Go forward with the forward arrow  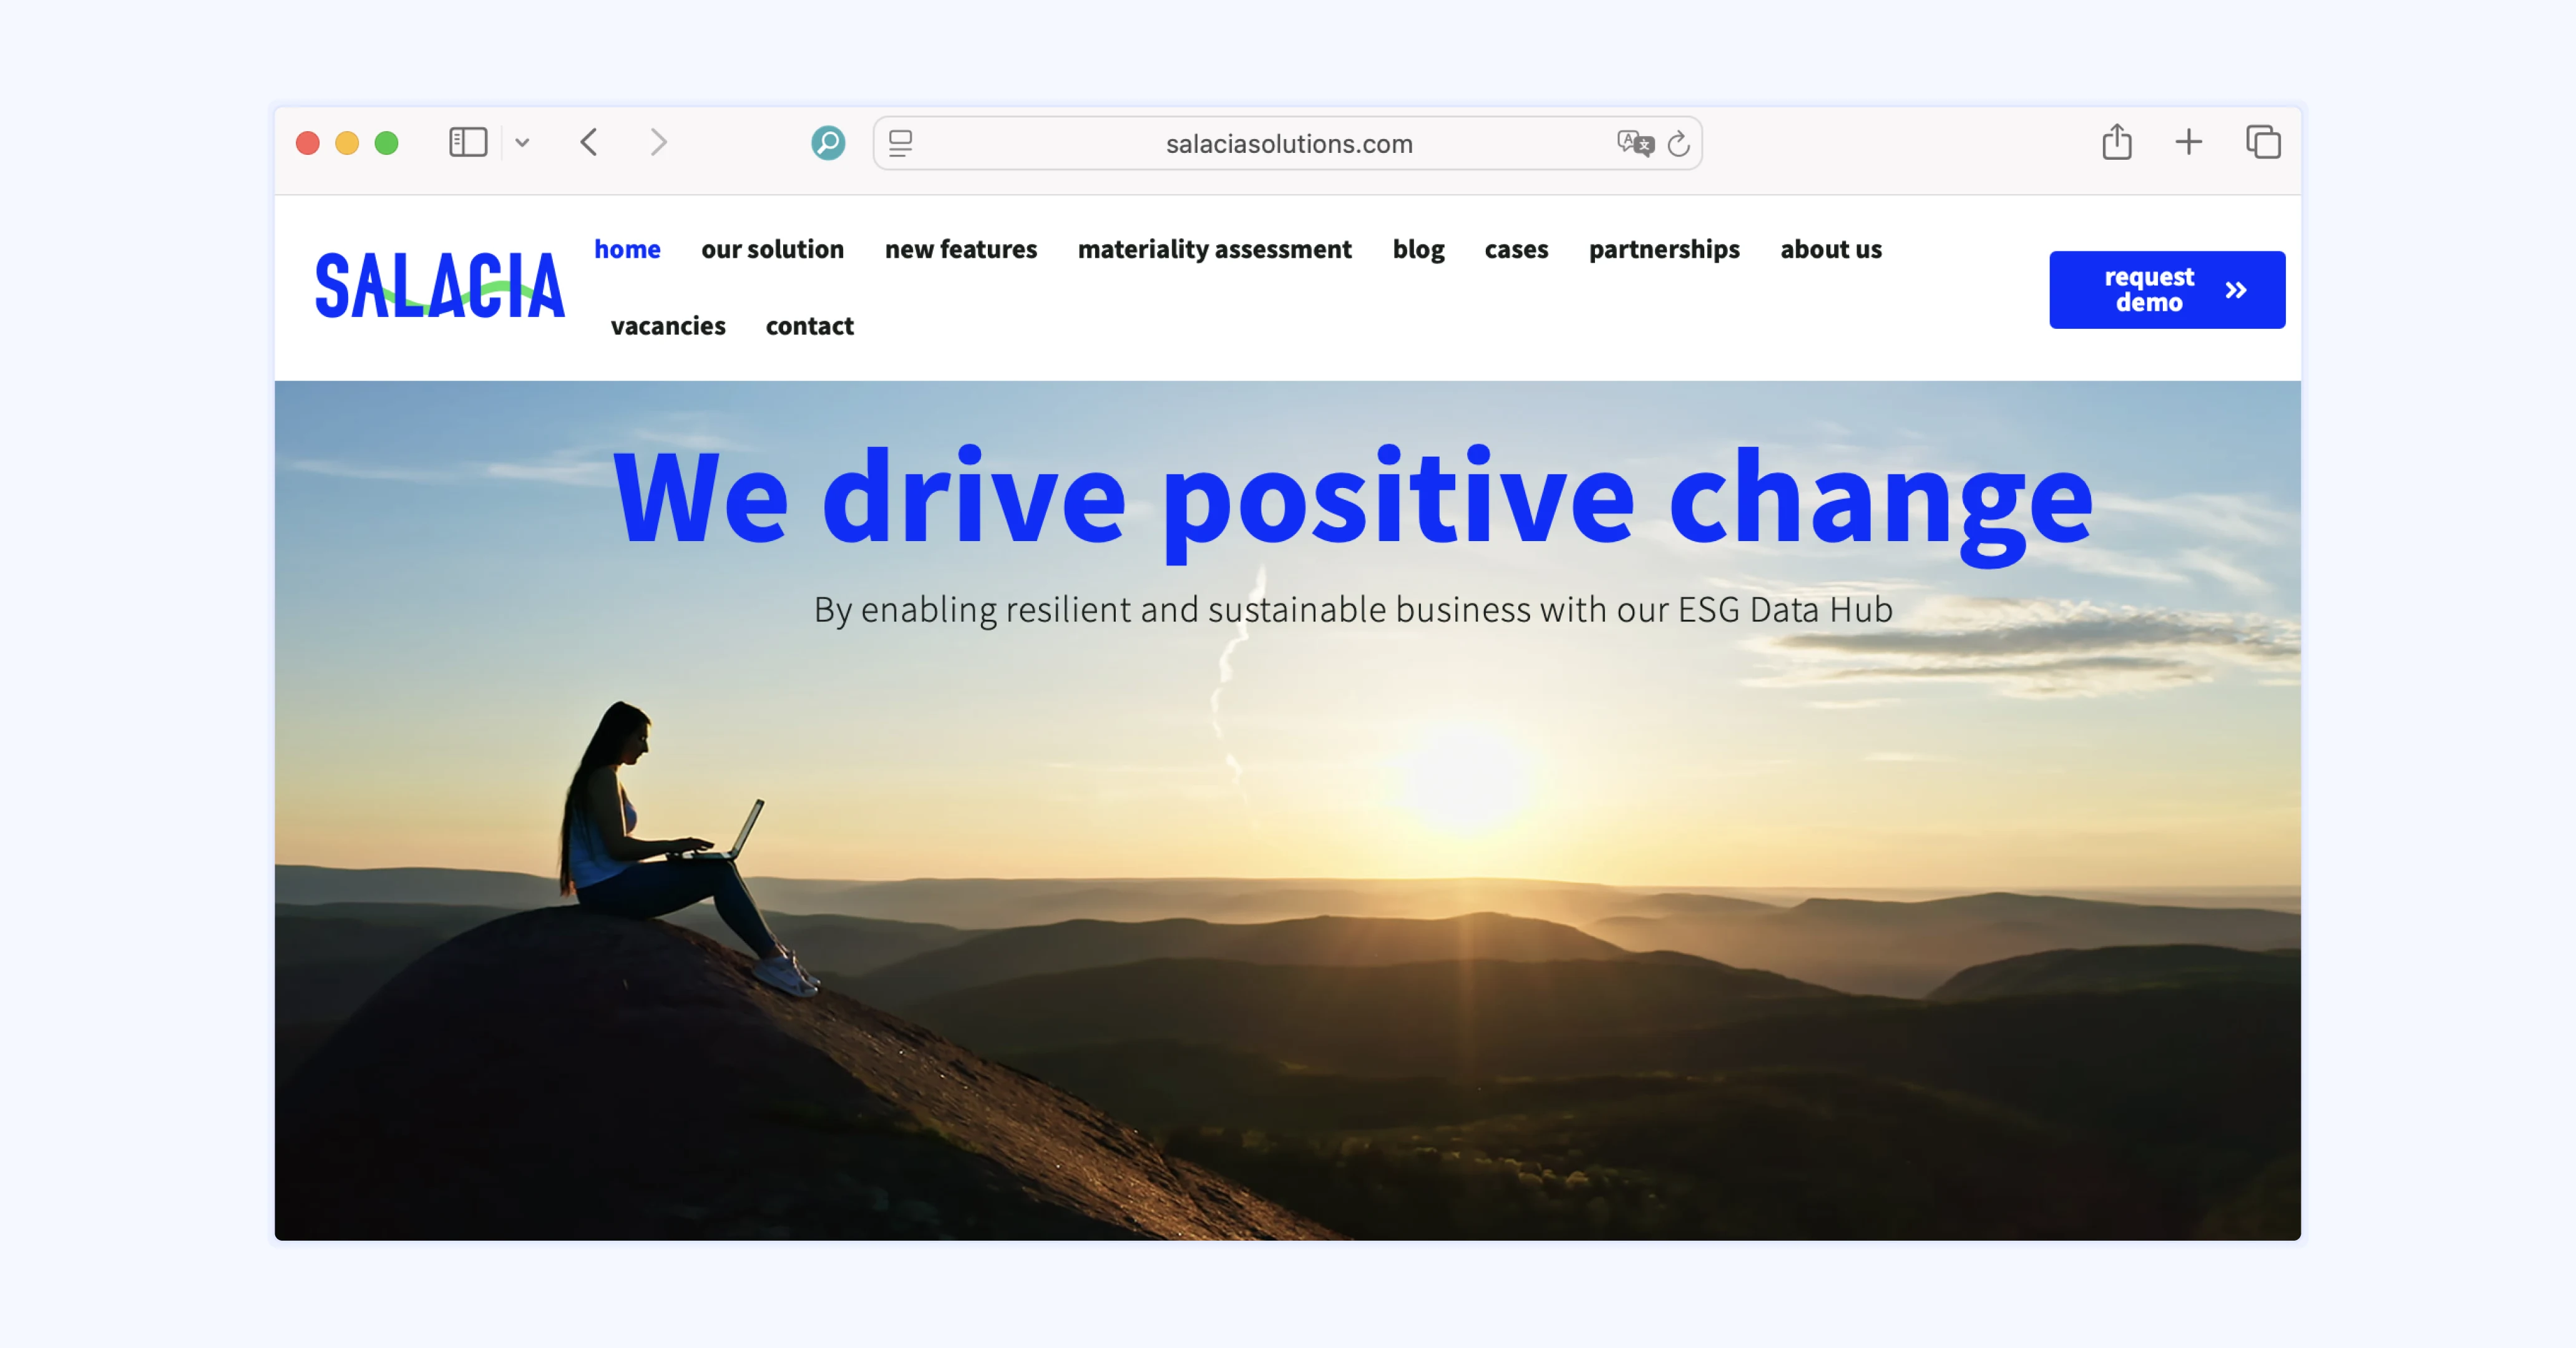[658, 143]
